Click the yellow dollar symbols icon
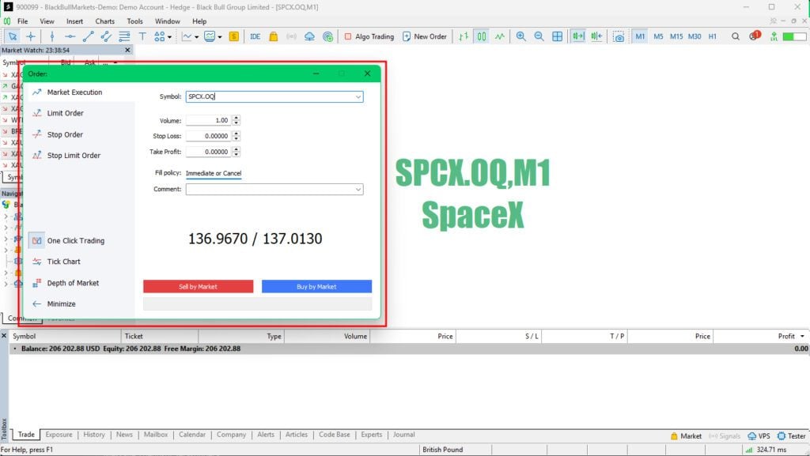This screenshot has height=456, width=810. [234, 36]
